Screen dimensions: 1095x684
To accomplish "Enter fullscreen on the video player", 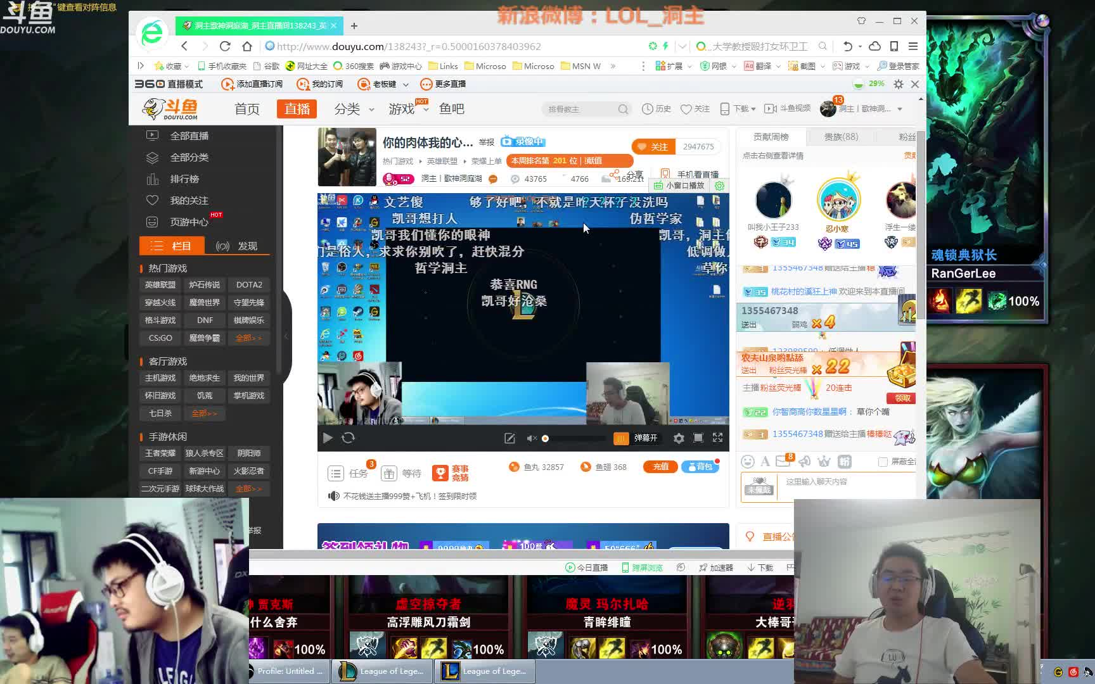I will pos(718,438).
